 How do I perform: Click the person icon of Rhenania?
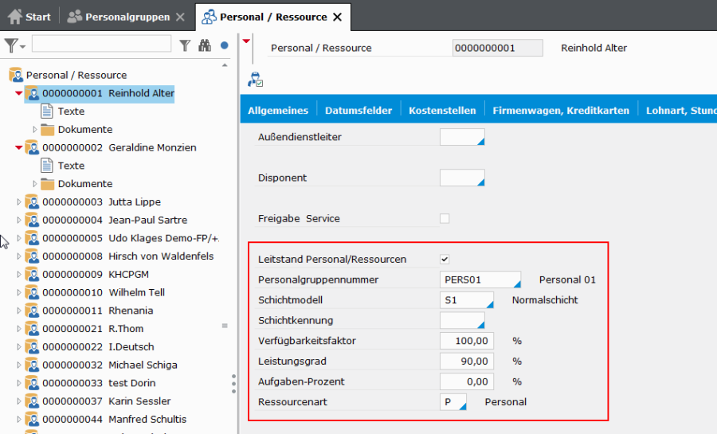32,311
